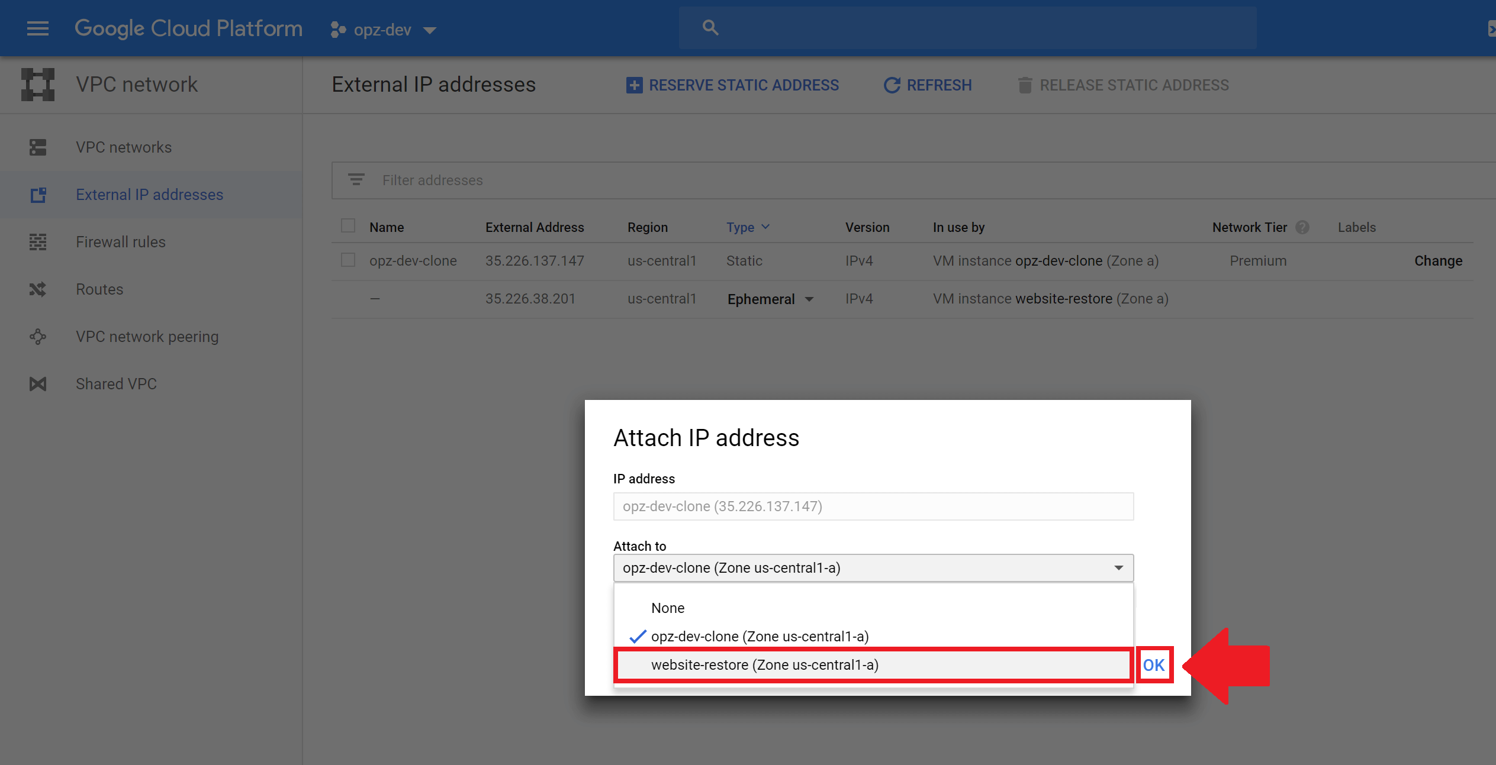Click the Region column header
Image resolution: width=1496 pixels, height=765 pixels.
point(648,227)
